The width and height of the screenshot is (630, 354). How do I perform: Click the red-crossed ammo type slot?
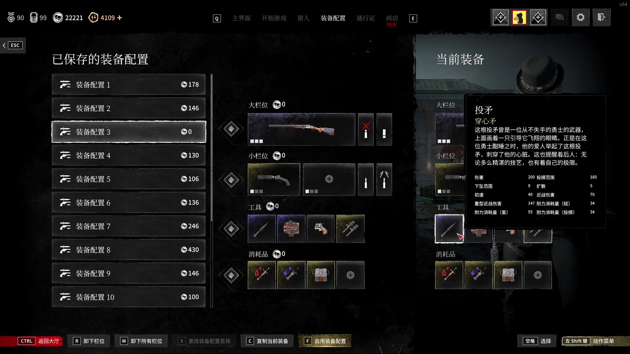pos(366,129)
